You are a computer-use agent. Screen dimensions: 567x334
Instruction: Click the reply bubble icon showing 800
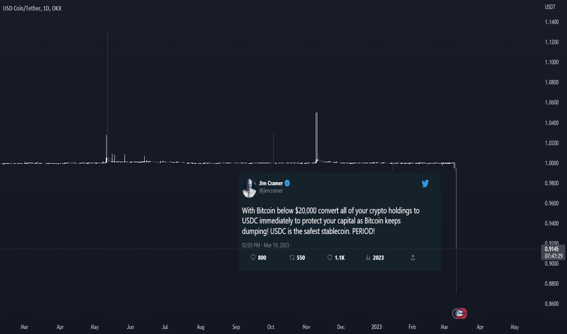[253, 257]
